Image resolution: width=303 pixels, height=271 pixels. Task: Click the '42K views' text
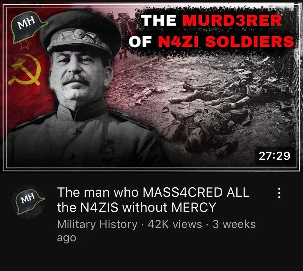coord(175,224)
